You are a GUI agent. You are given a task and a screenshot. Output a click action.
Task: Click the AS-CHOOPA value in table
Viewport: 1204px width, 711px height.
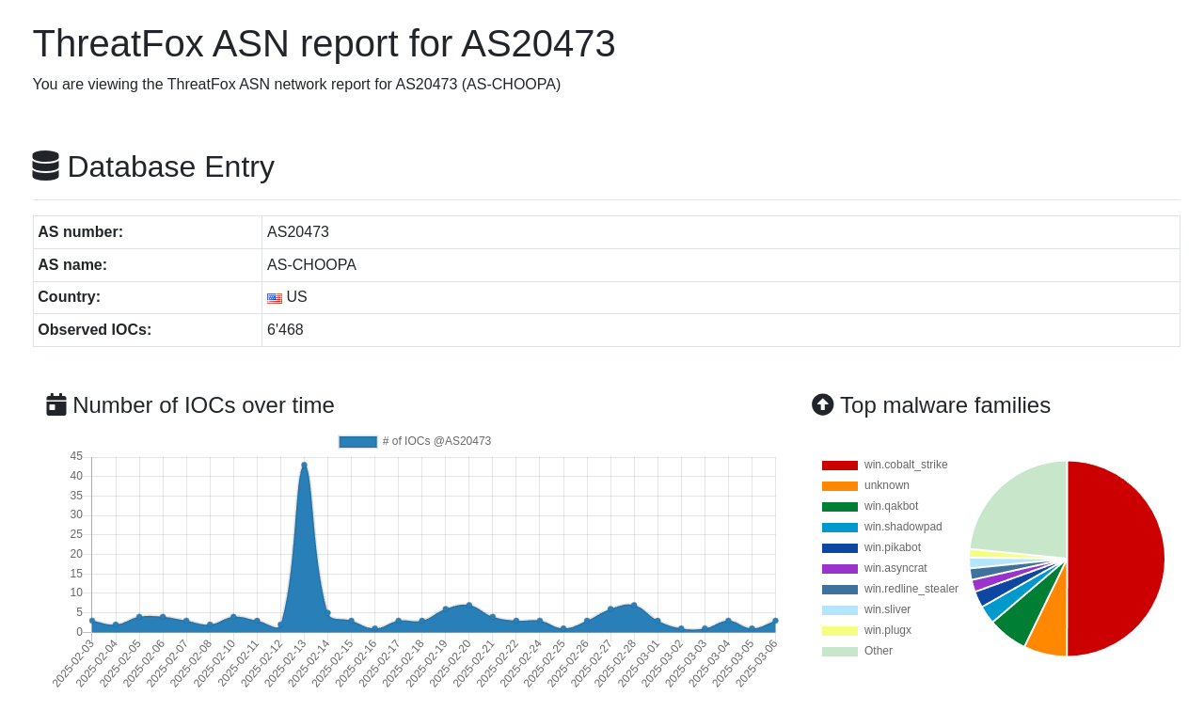[311, 265]
